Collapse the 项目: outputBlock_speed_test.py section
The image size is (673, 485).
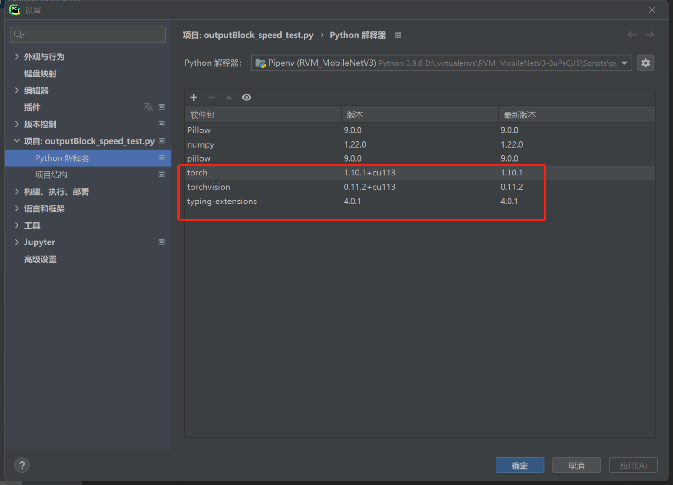(17, 141)
